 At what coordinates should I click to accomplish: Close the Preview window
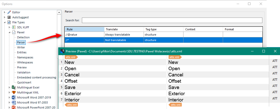pyautogui.click(x=275, y=51)
